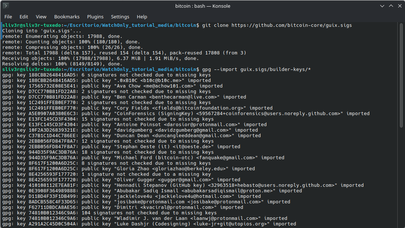Open the Plugins menu

95,17
